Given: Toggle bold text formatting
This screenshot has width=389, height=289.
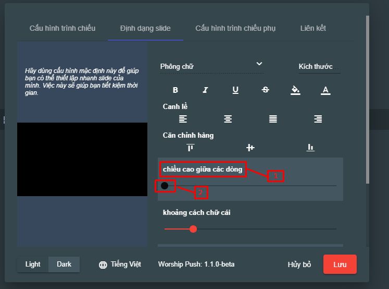Looking at the screenshot, I should click(x=175, y=90).
